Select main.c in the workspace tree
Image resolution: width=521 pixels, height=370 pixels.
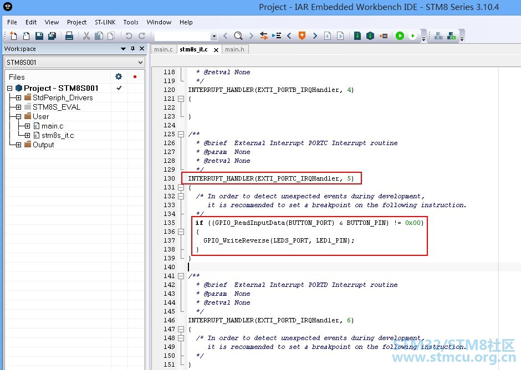(x=53, y=126)
